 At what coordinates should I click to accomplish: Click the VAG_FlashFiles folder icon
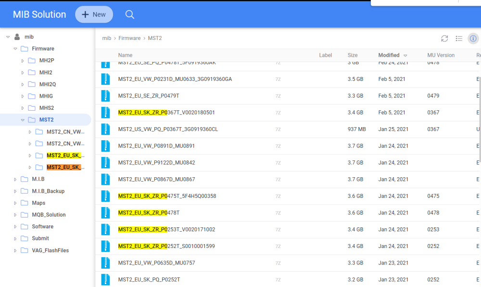point(24,250)
